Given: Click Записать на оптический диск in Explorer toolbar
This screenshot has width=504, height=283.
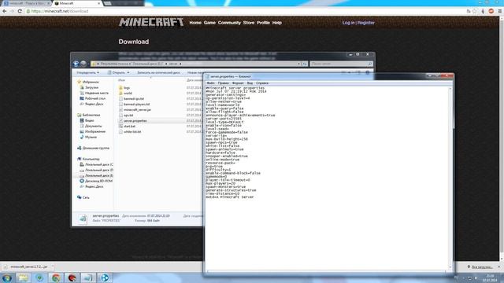Looking at the screenshot, I should point(158,72).
